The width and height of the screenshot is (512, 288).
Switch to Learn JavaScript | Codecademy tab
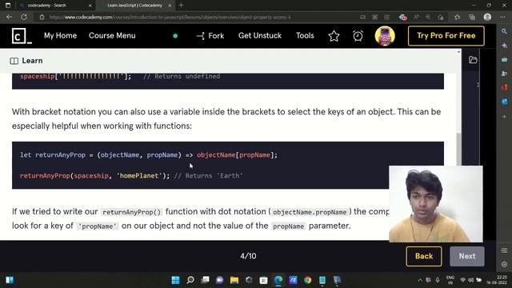[134, 6]
